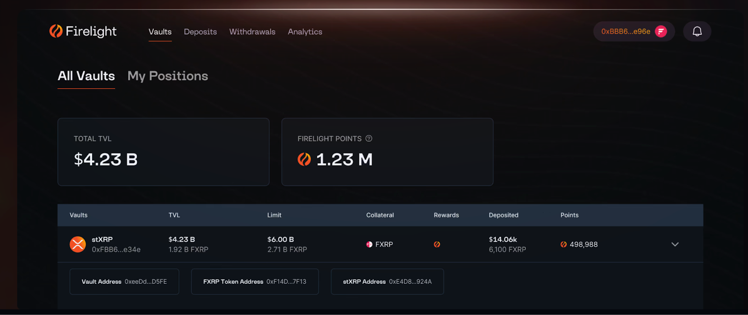748x315 pixels.
Task: Click the Firelight flame logo icon
Action: 56,31
